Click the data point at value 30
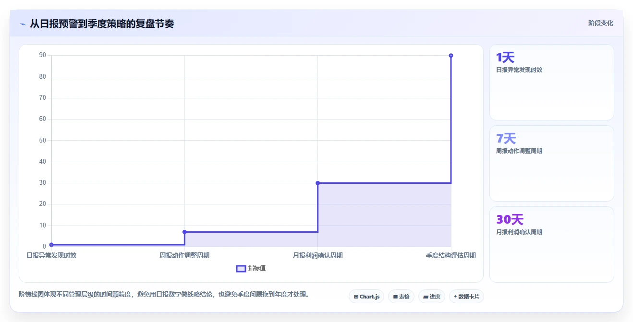The height and width of the screenshot is (322, 633). 317,183
